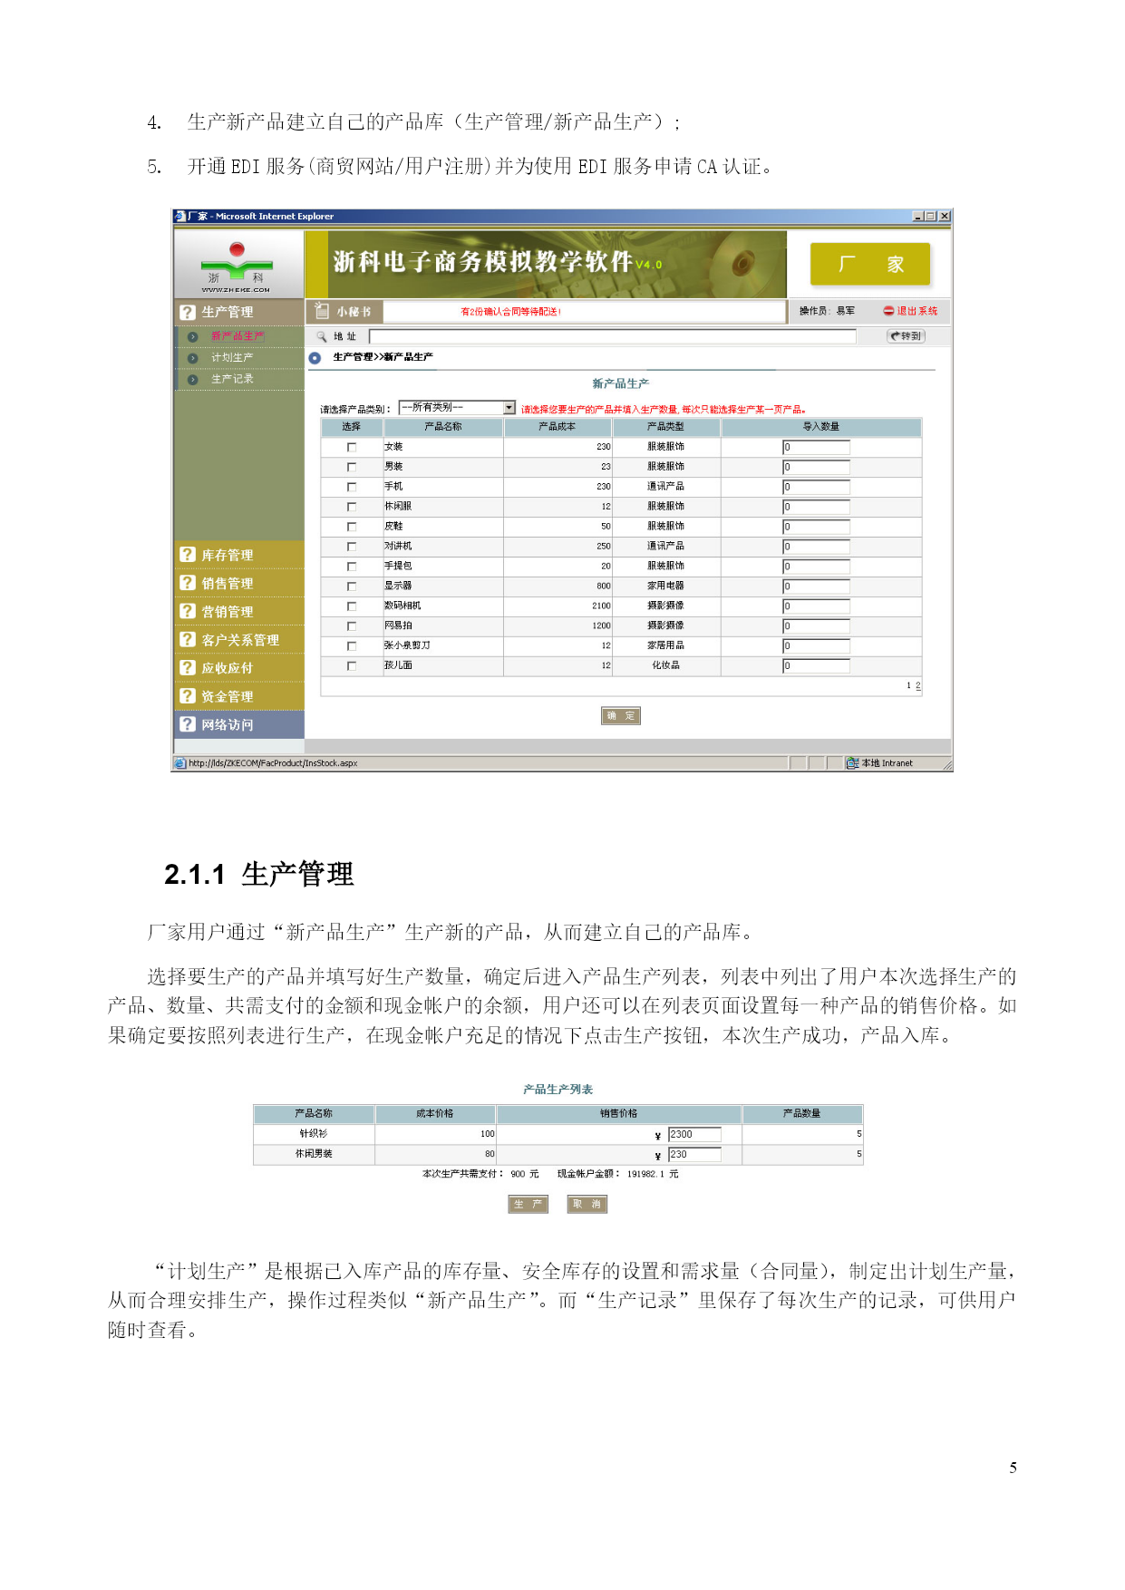The height and width of the screenshot is (1590, 1125).
Task: Open the 新产品生产 sidebar item
Action: [238, 336]
